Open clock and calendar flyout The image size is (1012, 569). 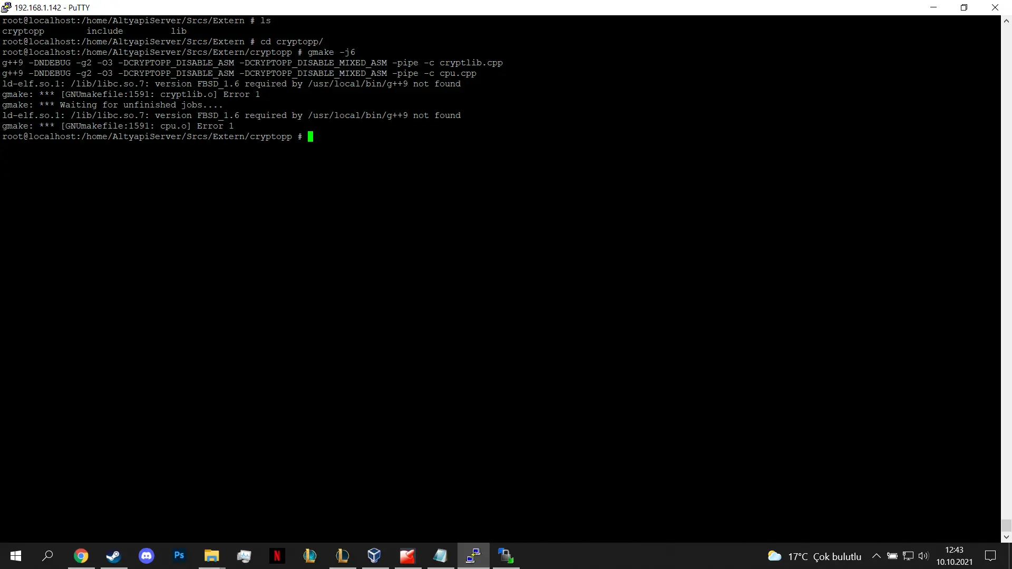(954, 556)
